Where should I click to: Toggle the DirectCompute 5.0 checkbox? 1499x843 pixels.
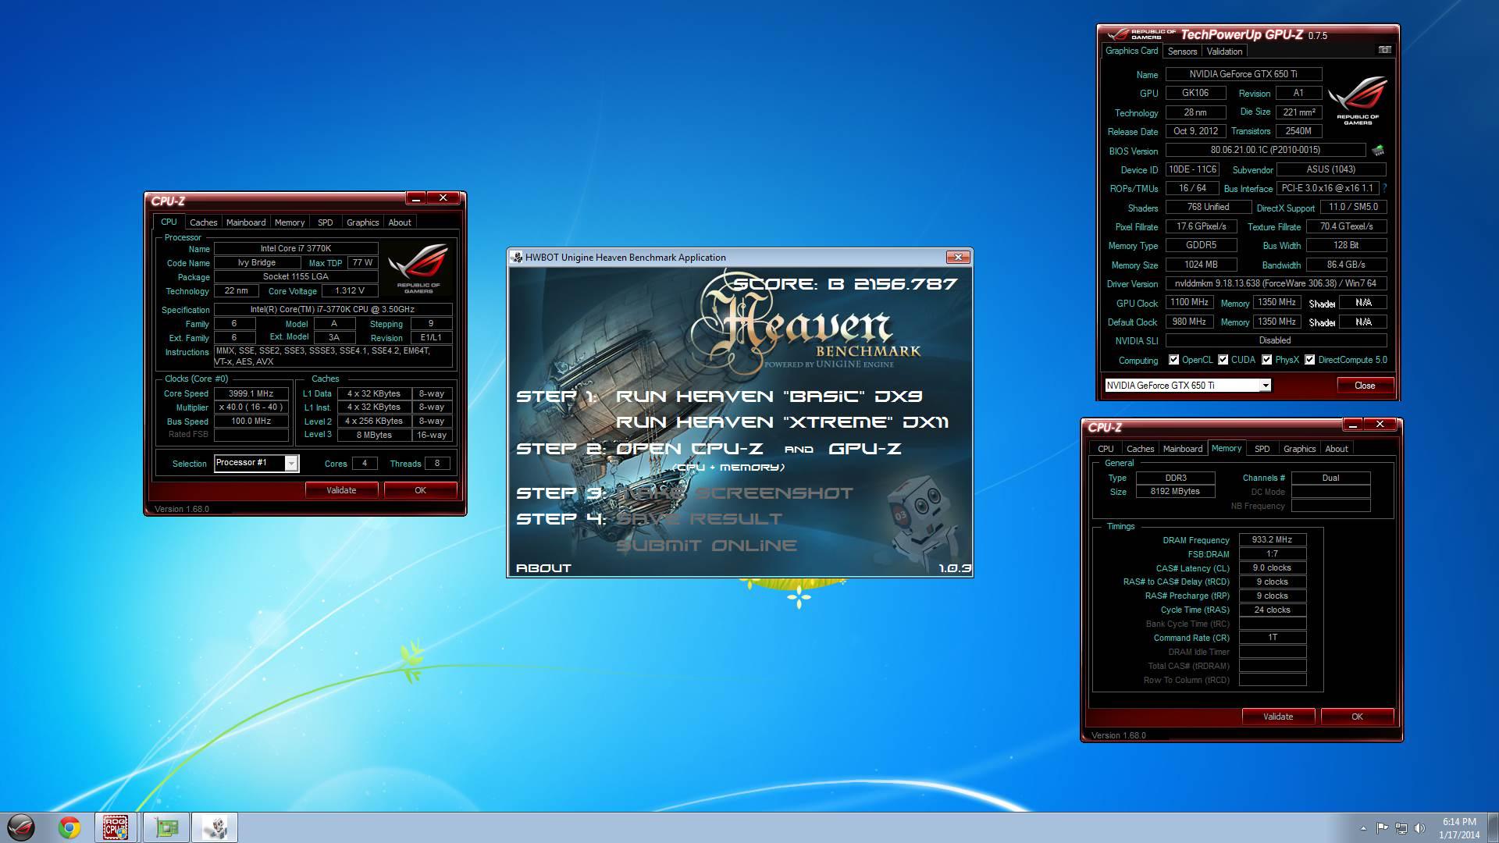1309,360
